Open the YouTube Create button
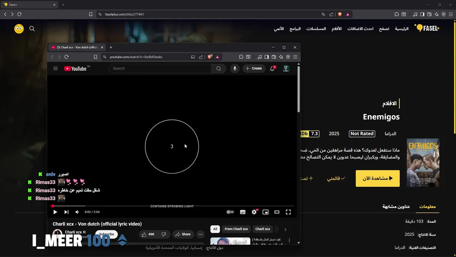This screenshot has height=257, width=456. [254, 69]
